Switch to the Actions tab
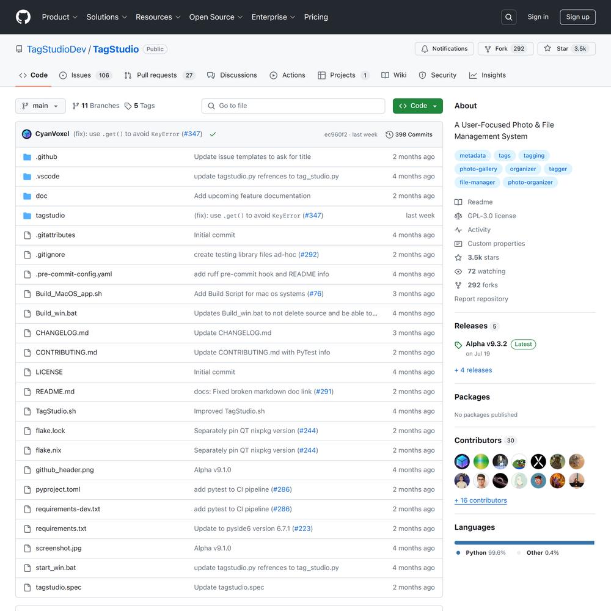Screen dimensions: 611x611 pyautogui.click(x=288, y=75)
